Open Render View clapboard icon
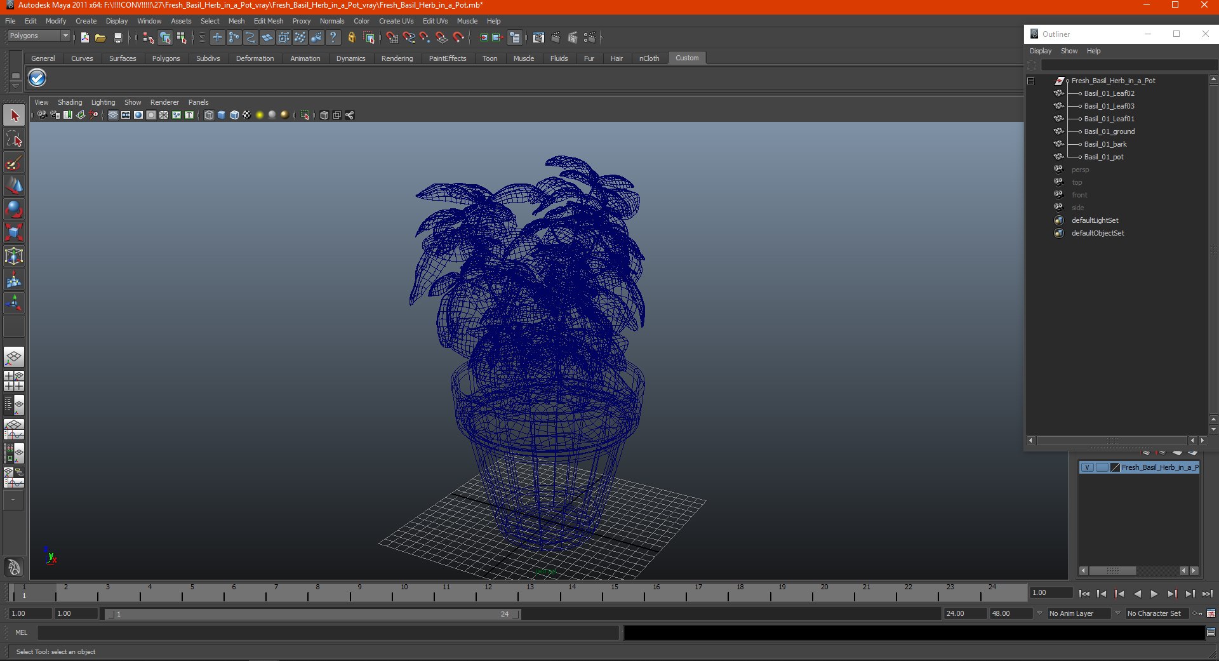 [x=538, y=38]
